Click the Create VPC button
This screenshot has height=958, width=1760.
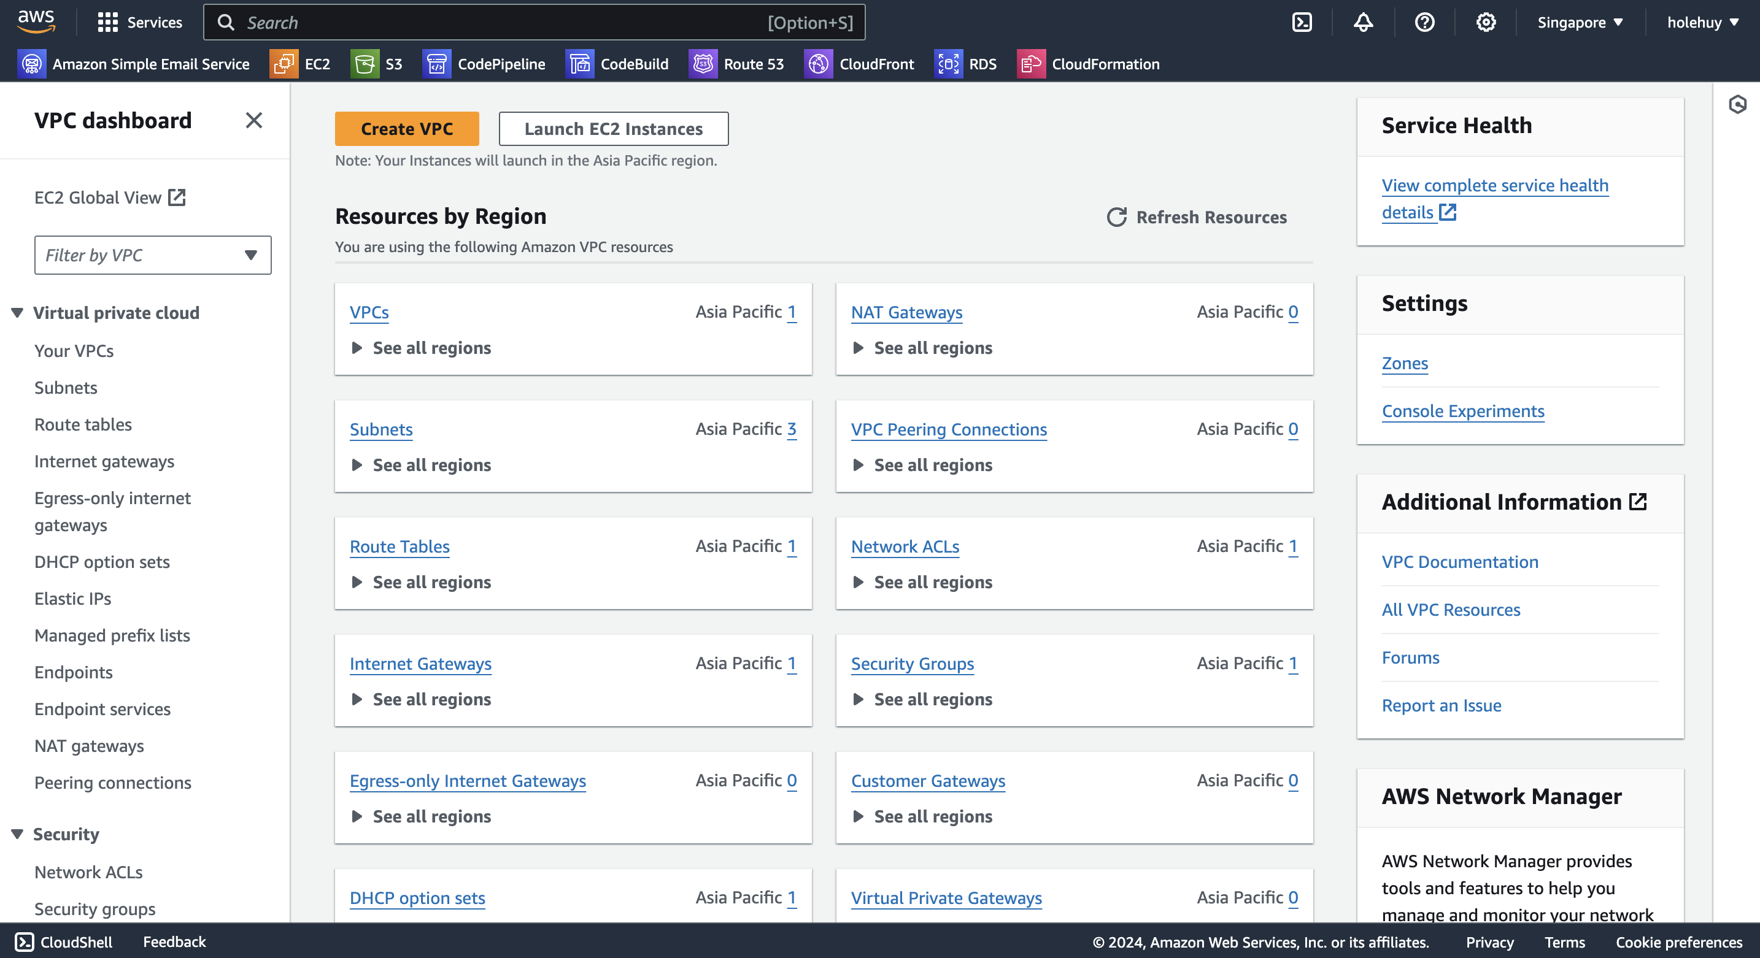tap(406, 128)
